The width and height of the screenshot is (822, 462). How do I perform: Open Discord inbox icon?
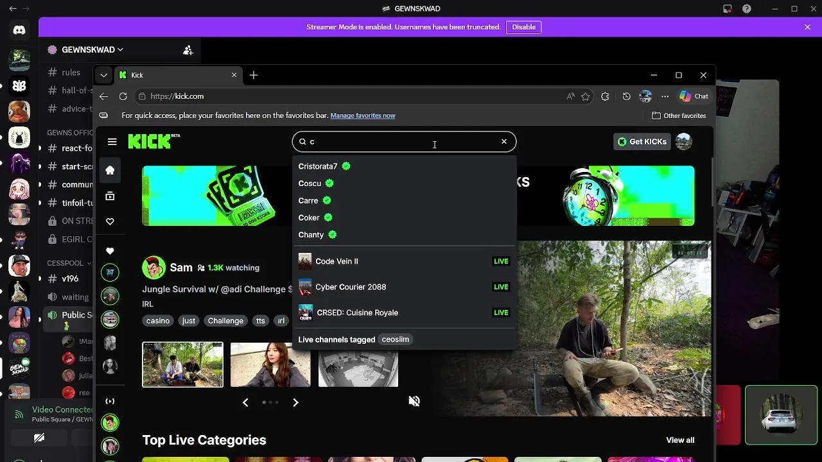728,9
